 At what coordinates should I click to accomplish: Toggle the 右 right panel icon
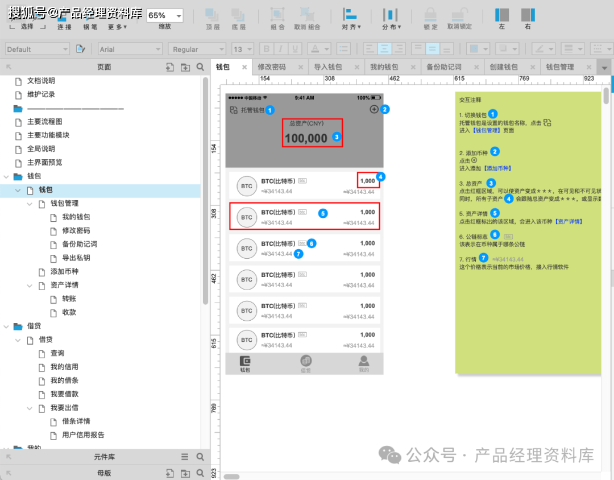click(x=528, y=15)
